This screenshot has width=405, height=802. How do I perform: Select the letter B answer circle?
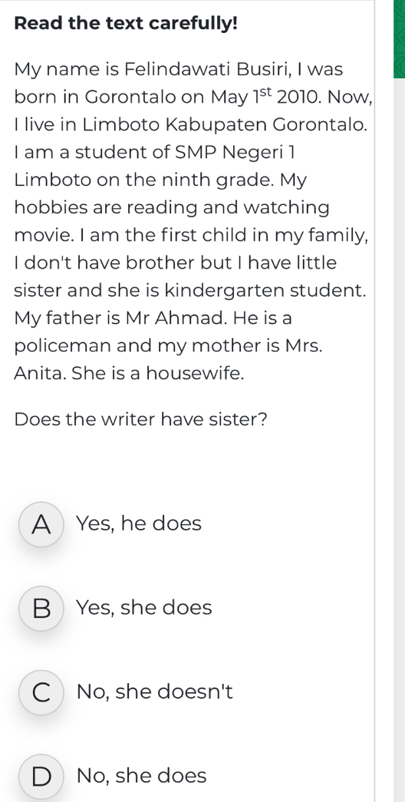[41, 608]
